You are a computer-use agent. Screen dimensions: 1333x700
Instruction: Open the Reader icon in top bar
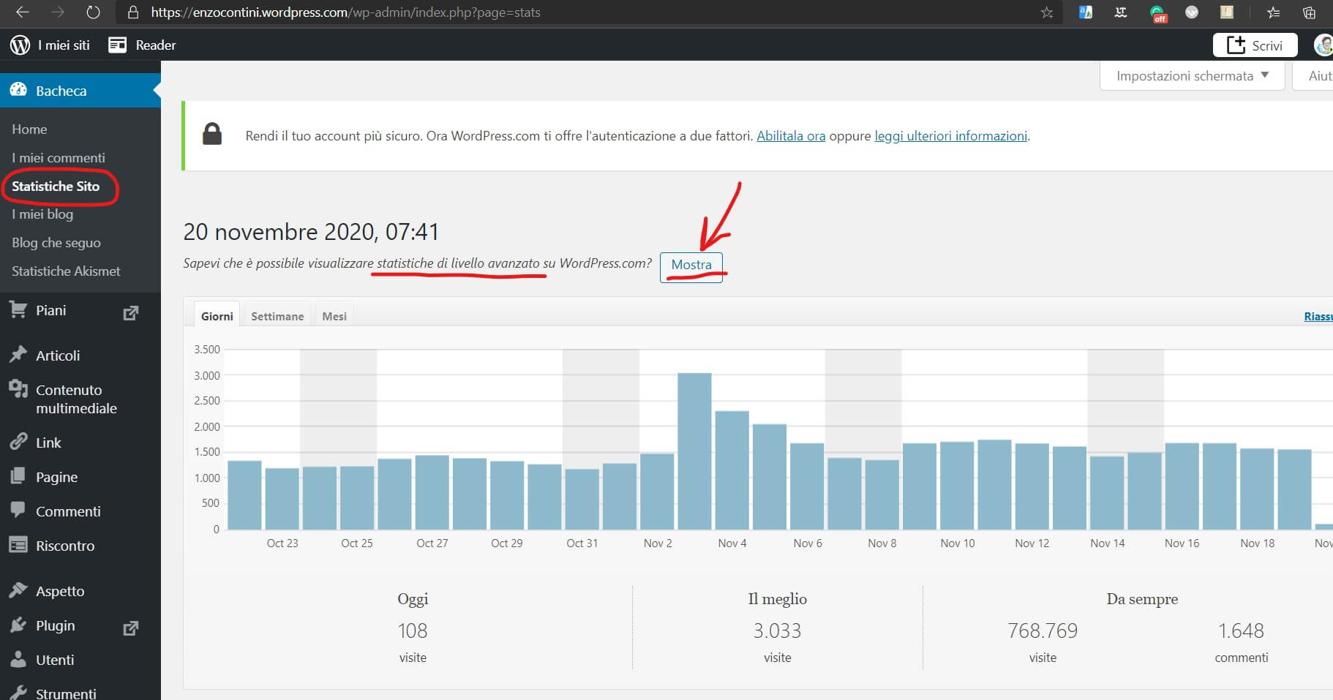[117, 45]
